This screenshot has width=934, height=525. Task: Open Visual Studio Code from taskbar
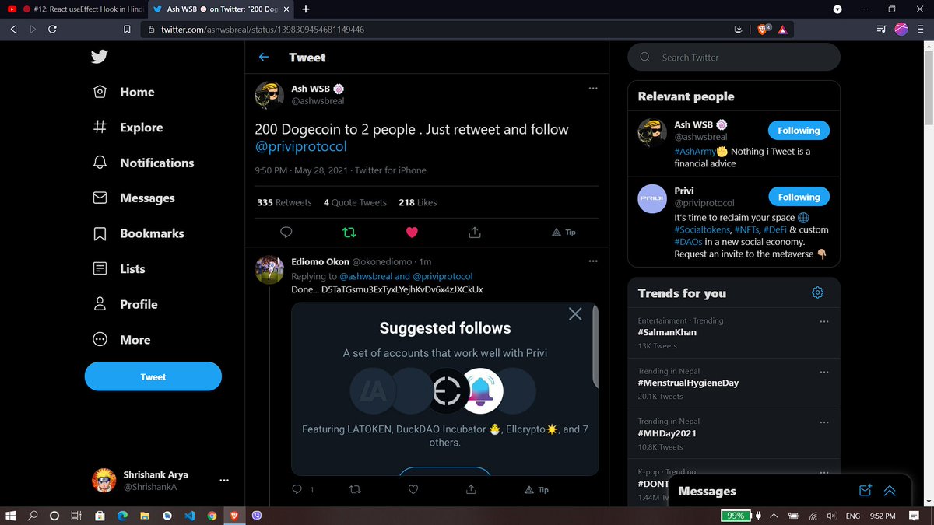pos(188,516)
